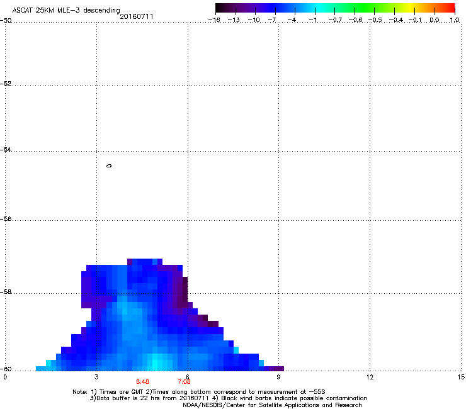
Task: Click the note line 'Data buffer is 22 hrs'
Action: 228,398
